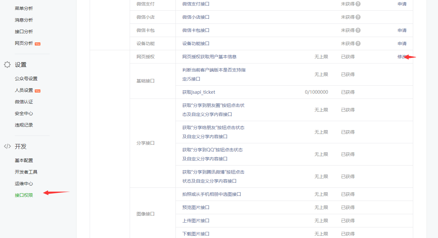Apply for 微信支付 interface via 申请 link
This screenshot has width=438, height=238.
point(402,4)
